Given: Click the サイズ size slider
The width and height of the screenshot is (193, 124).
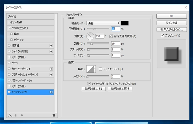Looking at the screenshot, I should click(98, 55).
